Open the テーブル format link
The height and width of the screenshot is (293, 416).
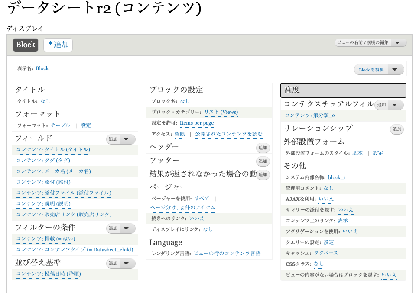[60, 126]
